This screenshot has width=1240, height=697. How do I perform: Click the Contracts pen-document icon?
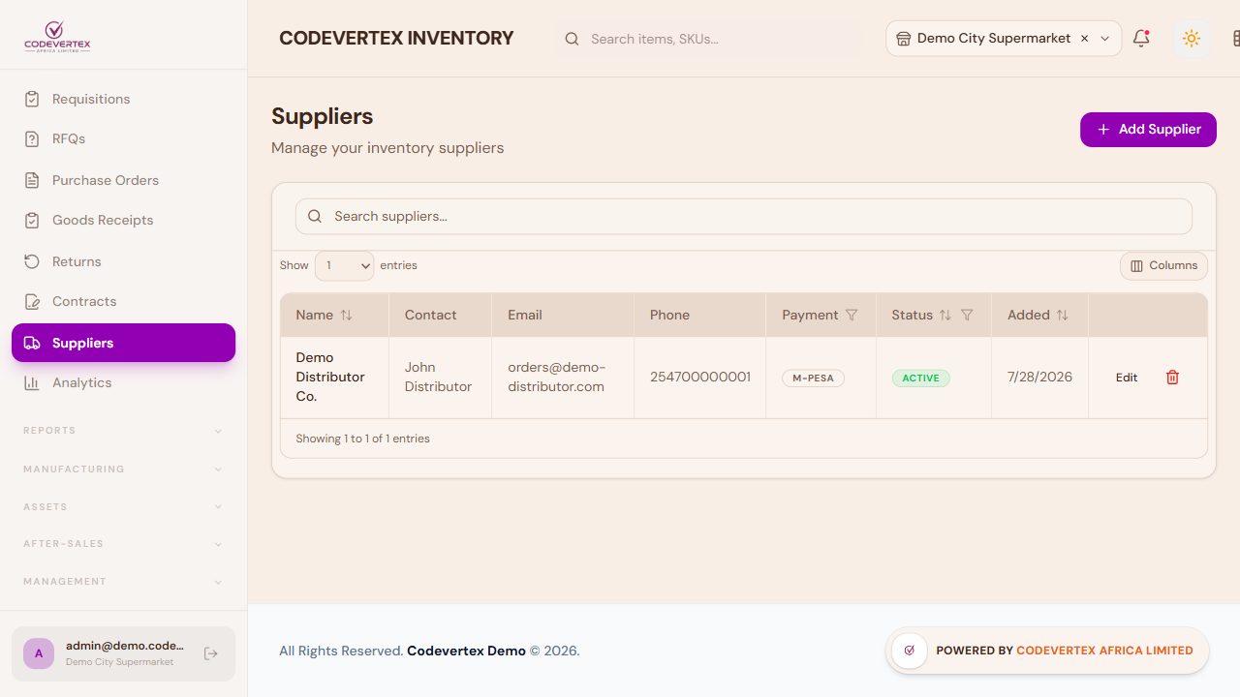(x=32, y=301)
